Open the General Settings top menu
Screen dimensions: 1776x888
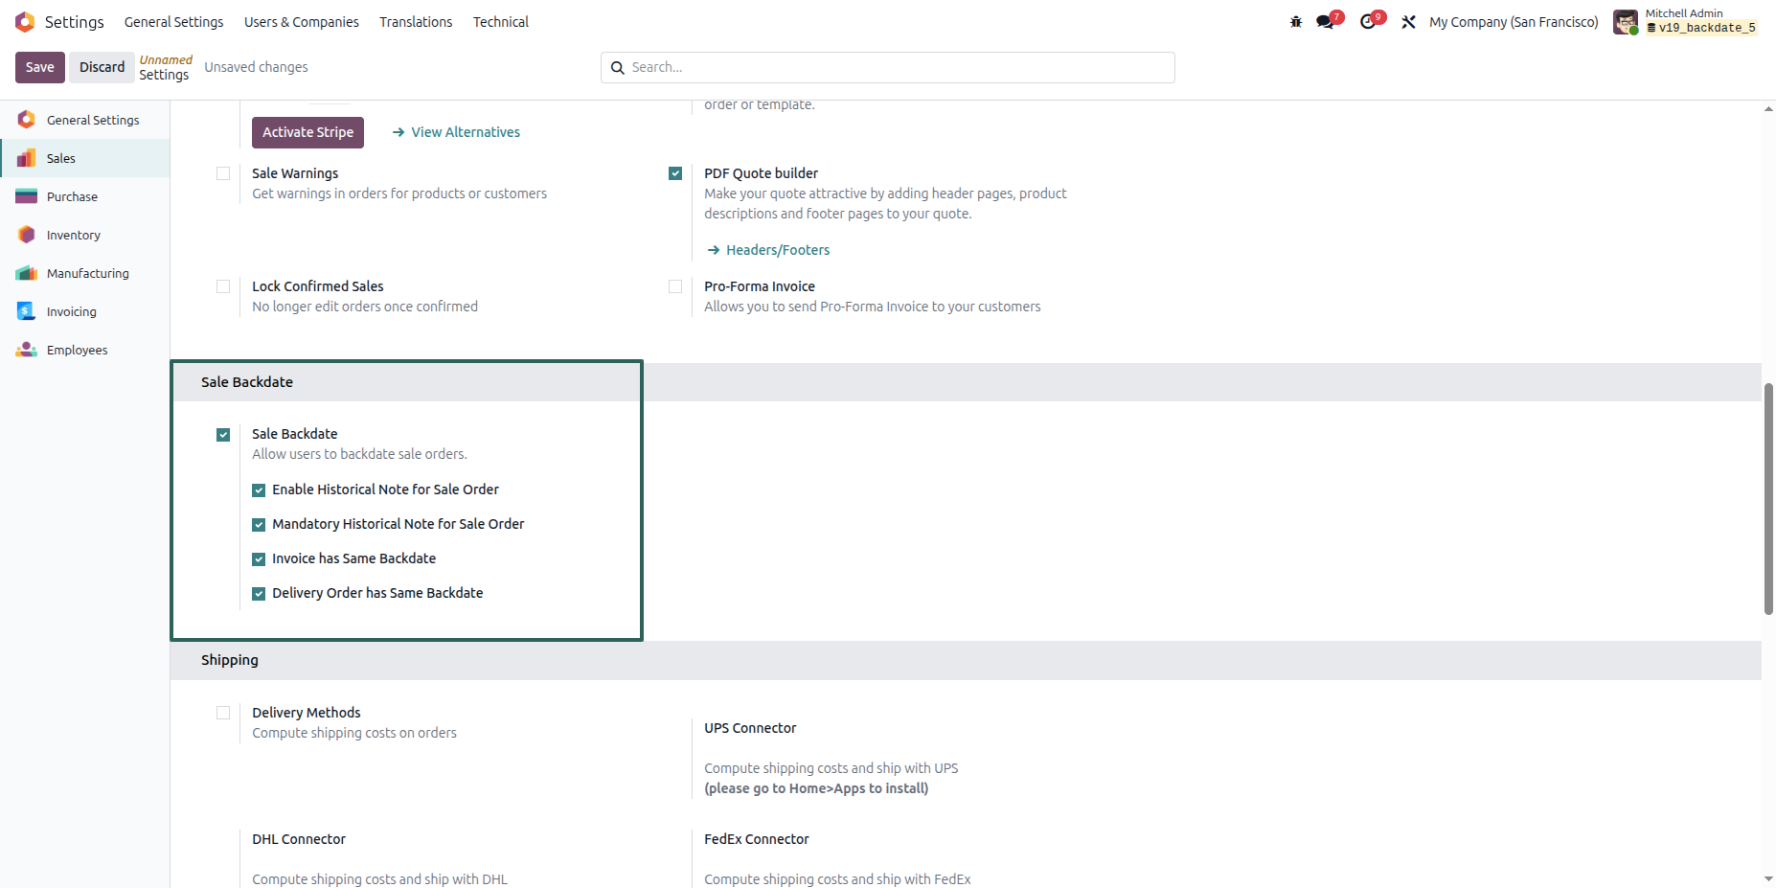[174, 22]
